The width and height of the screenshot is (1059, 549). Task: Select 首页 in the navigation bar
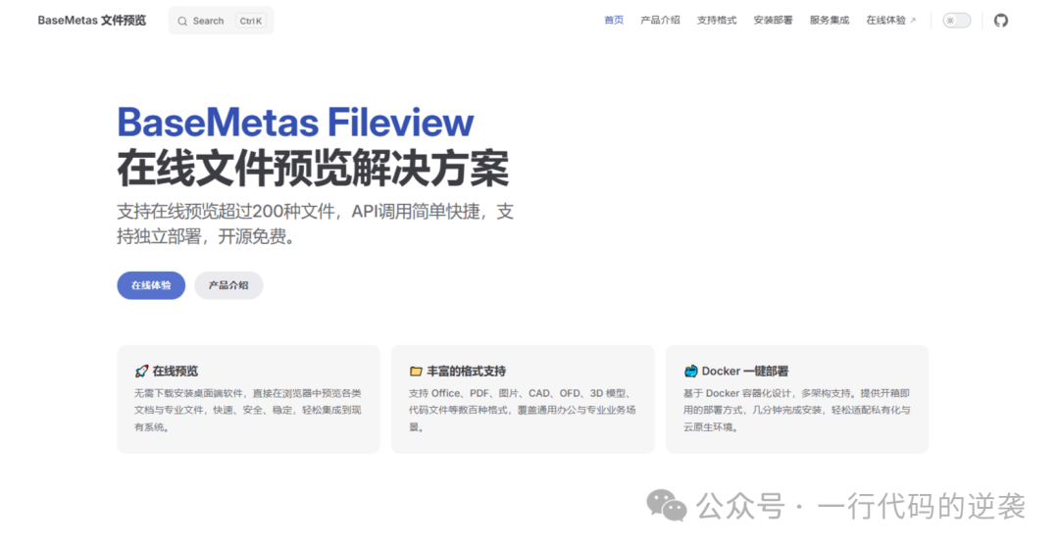pos(614,21)
